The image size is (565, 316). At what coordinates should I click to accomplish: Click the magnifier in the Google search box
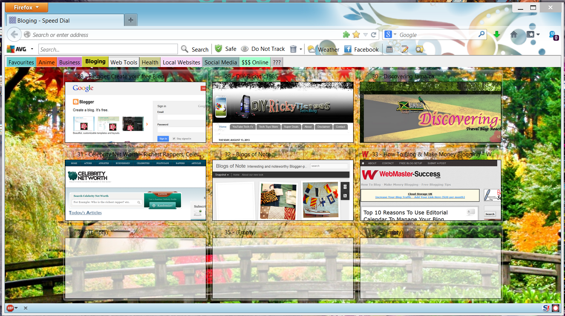[481, 34]
